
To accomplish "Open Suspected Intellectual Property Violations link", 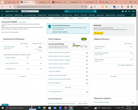I will tap(59, 53).
